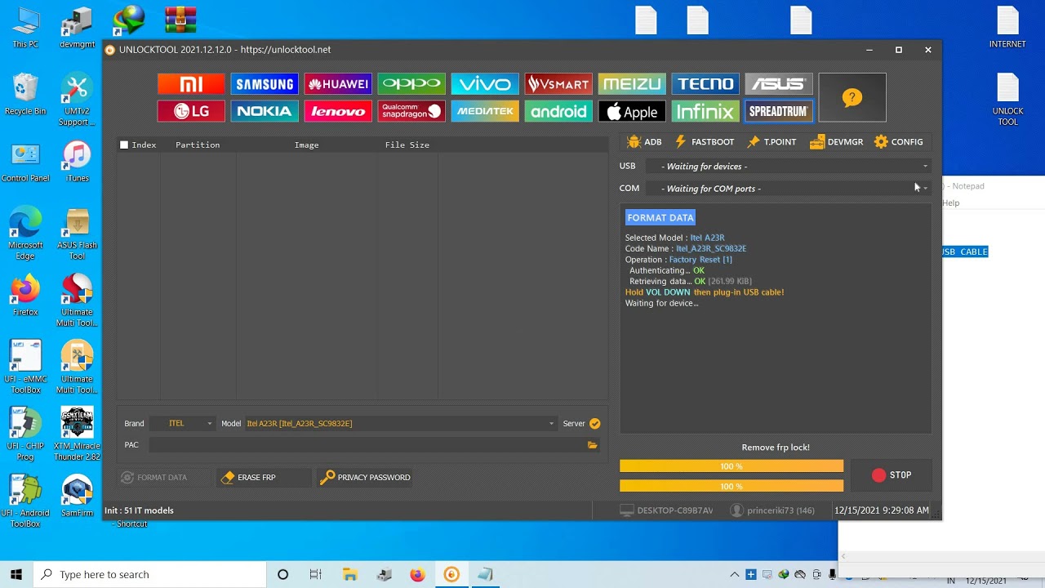Click the Partition column header
The height and width of the screenshot is (588, 1045).
(x=198, y=145)
